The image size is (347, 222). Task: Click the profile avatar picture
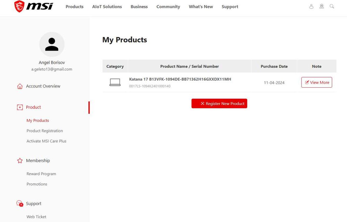(x=52, y=44)
